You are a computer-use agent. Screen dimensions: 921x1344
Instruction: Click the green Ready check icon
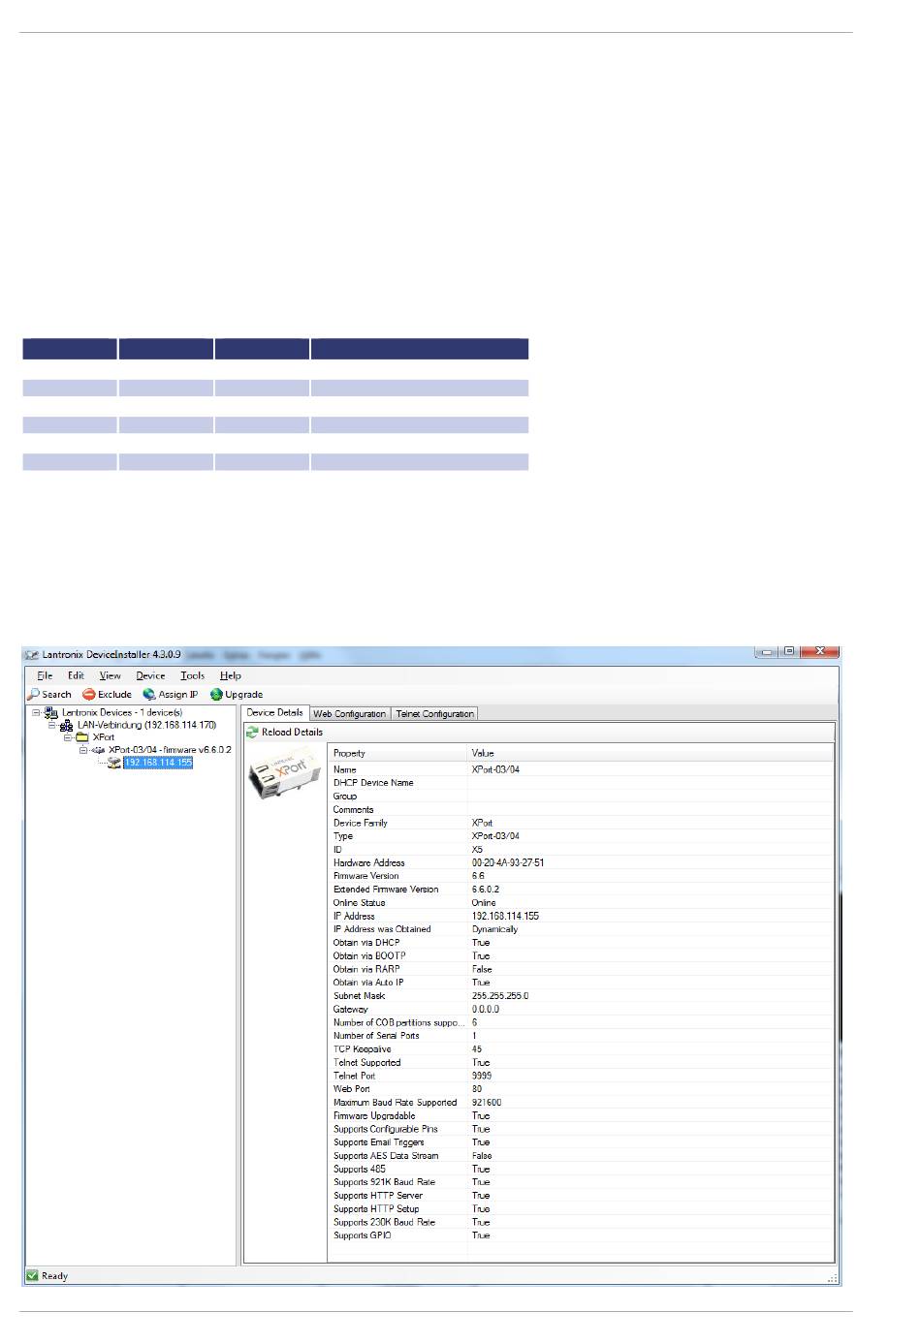click(32, 1275)
